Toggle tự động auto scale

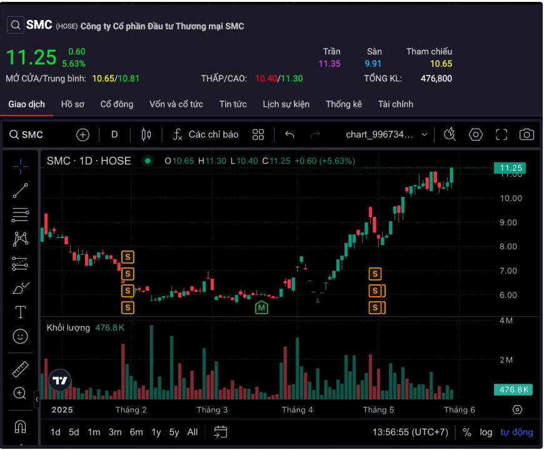coord(516,432)
